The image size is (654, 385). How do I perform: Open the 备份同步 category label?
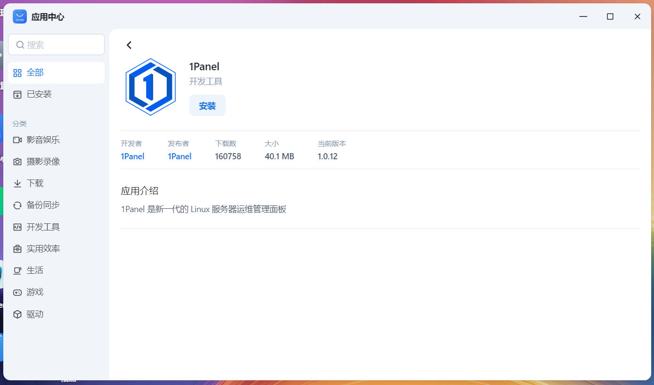(43, 205)
